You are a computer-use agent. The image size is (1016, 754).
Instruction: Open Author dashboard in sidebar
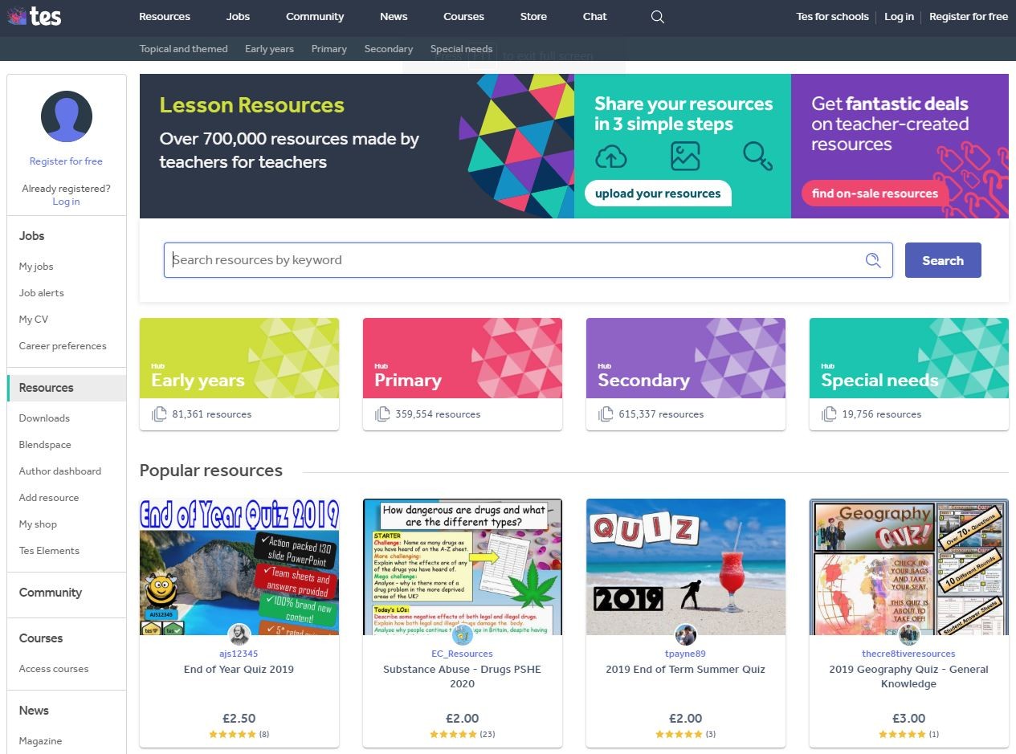[x=60, y=471]
